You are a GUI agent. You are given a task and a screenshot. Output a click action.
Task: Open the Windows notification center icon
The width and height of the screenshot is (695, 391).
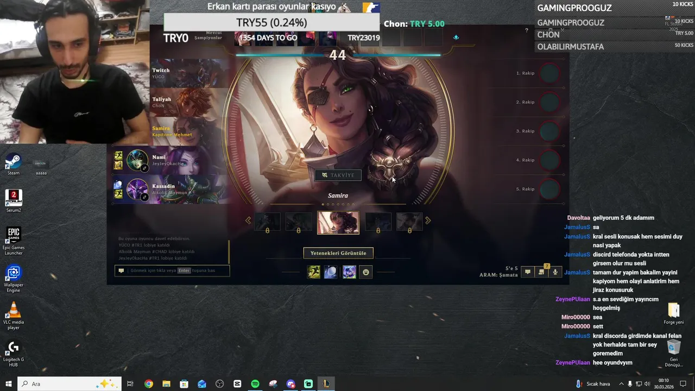click(683, 384)
